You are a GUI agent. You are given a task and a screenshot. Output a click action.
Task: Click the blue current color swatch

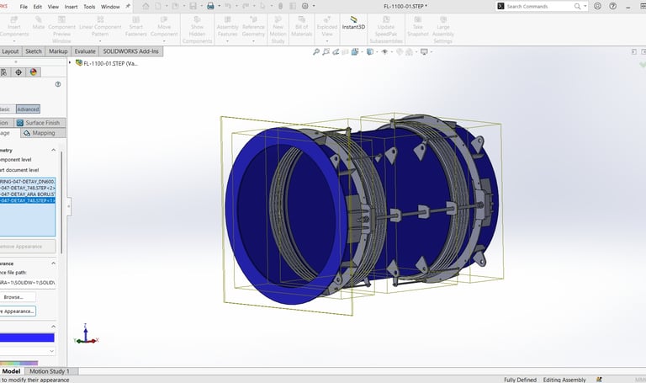tap(27, 338)
